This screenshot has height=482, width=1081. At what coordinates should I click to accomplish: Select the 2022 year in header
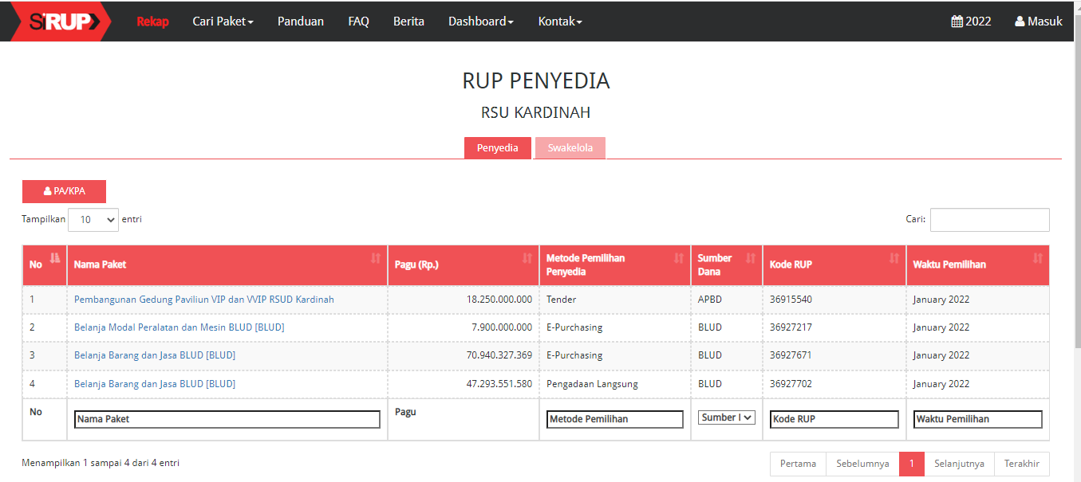[972, 22]
